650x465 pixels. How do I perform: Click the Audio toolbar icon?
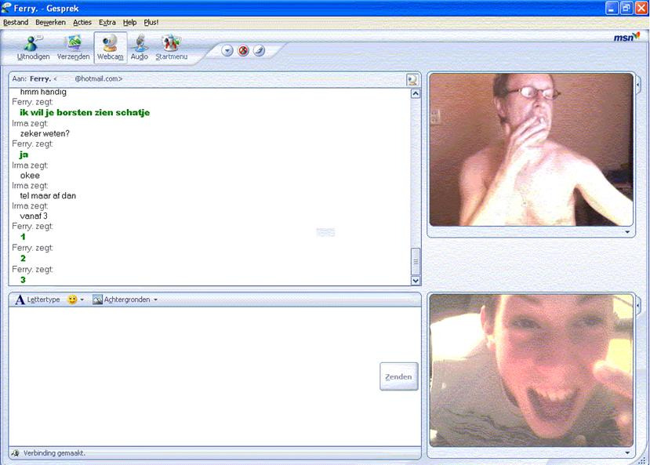[140, 46]
